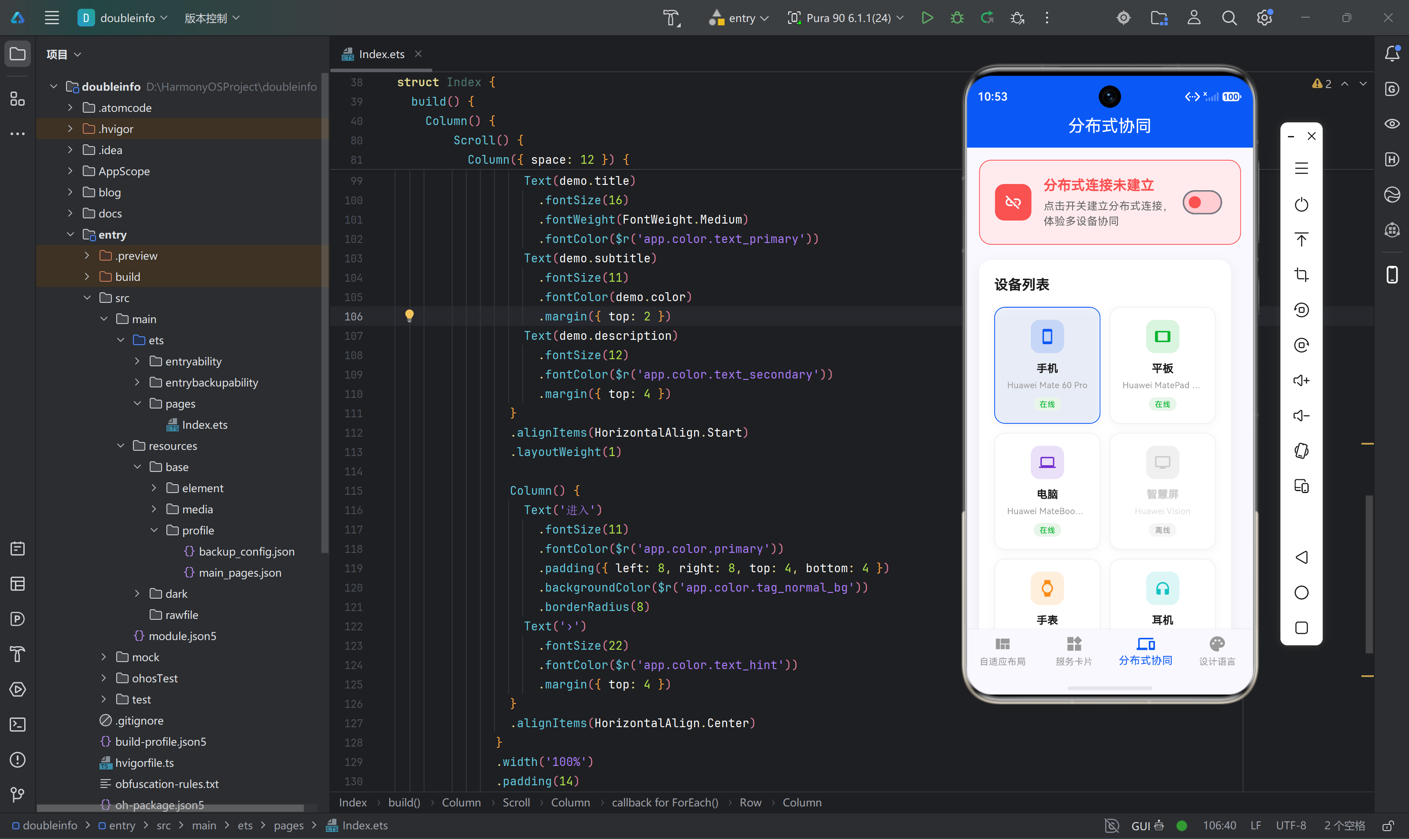Click the emulator rotate screen icon
The height and width of the screenshot is (839, 1409).
1302,451
